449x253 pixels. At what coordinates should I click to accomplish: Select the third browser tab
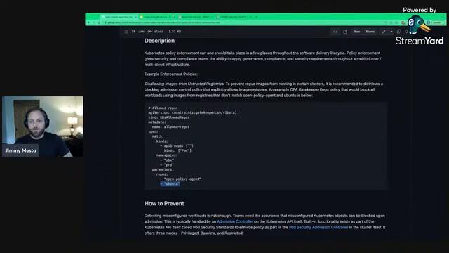point(196,17)
